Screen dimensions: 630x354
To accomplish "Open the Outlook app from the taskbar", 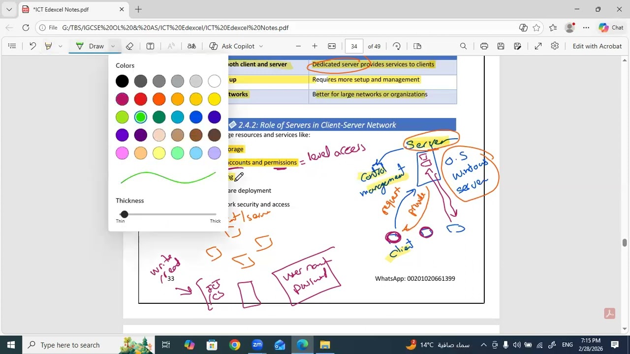I will tap(280, 345).
